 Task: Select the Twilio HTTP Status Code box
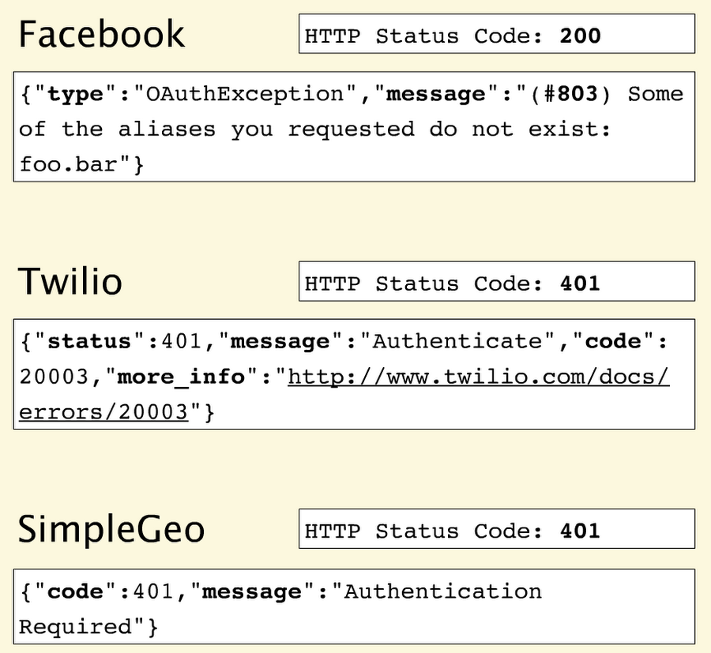(x=496, y=283)
